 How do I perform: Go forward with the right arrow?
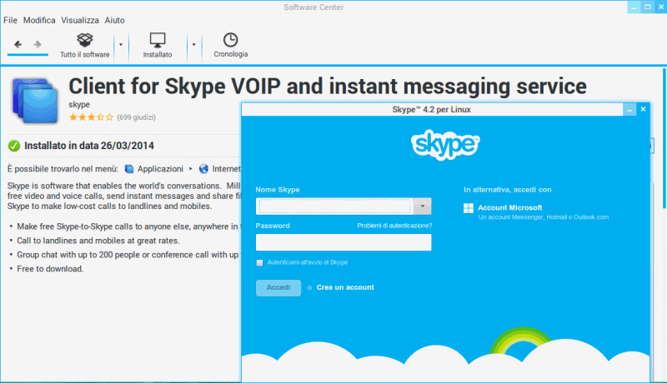point(38,44)
